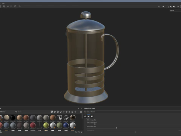
Task: Click the refresh icon below the assets shelf
Action: click(76, 132)
